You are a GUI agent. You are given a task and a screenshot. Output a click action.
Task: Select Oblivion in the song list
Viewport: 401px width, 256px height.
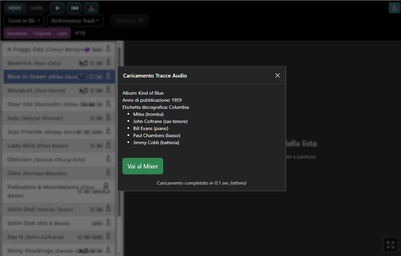[59, 159]
